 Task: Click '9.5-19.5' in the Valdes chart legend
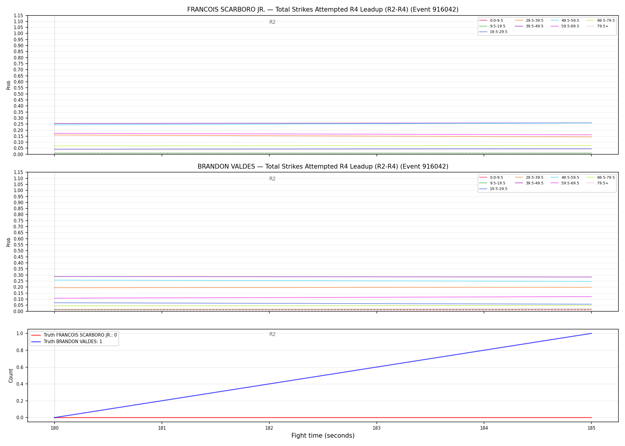click(x=498, y=183)
